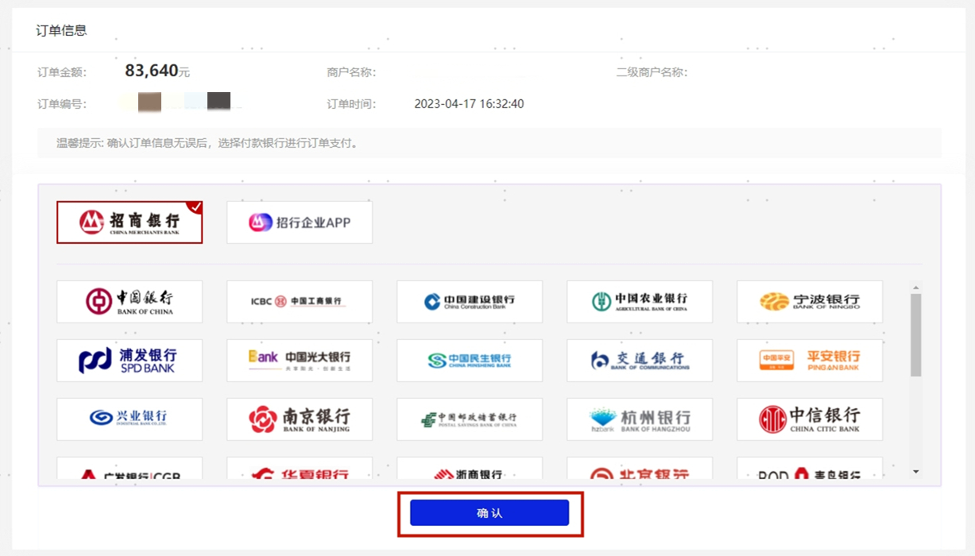Click the 温馨提示 notice text
Viewport: 975px width, 556px height.
pyautogui.click(x=207, y=144)
